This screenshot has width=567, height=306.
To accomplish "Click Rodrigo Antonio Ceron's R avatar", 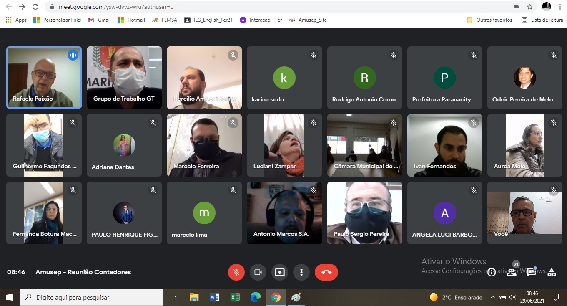I will (x=364, y=78).
